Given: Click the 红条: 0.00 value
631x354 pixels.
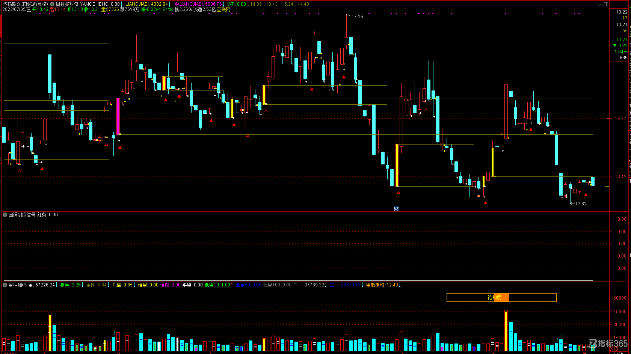Looking at the screenshot, I should (48, 215).
